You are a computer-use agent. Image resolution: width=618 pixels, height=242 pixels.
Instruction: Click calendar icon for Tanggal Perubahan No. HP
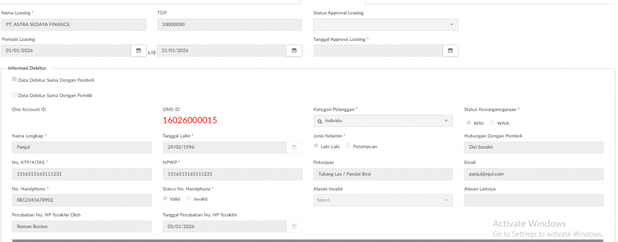294,226
